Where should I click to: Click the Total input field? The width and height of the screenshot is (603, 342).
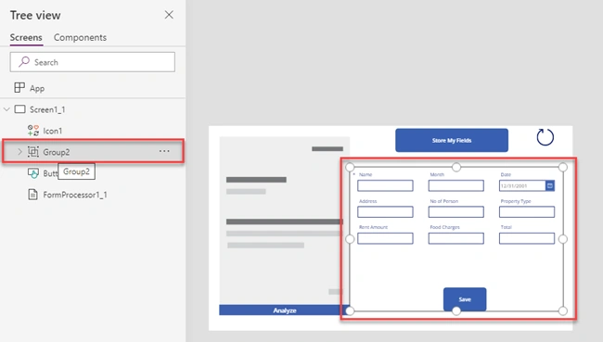coord(527,238)
